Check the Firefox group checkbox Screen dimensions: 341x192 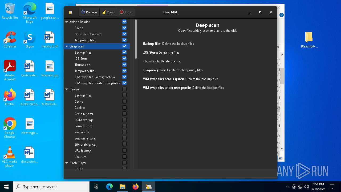124,89
